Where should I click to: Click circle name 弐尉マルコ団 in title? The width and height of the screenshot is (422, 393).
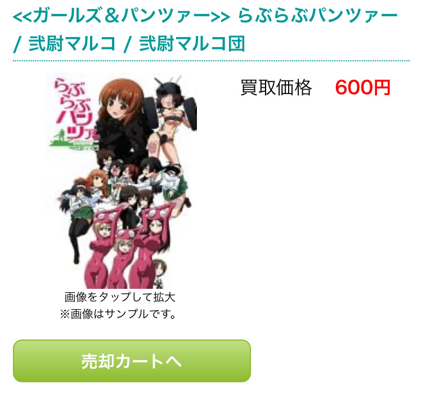(192, 43)
